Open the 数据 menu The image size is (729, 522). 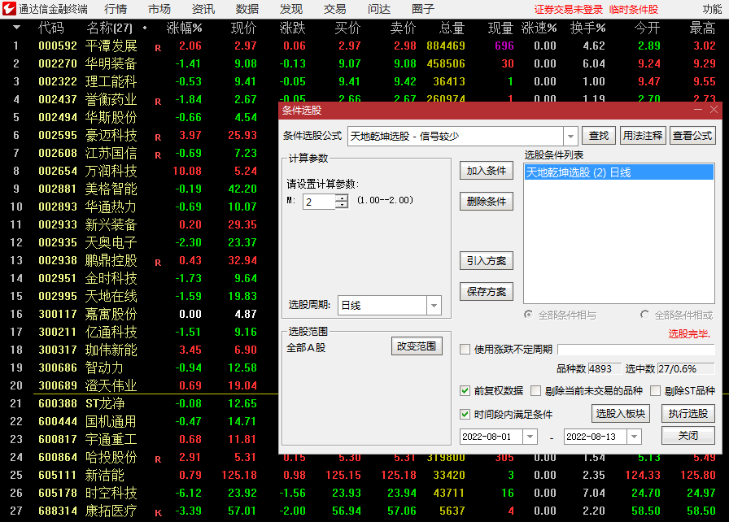pos(247,9)
